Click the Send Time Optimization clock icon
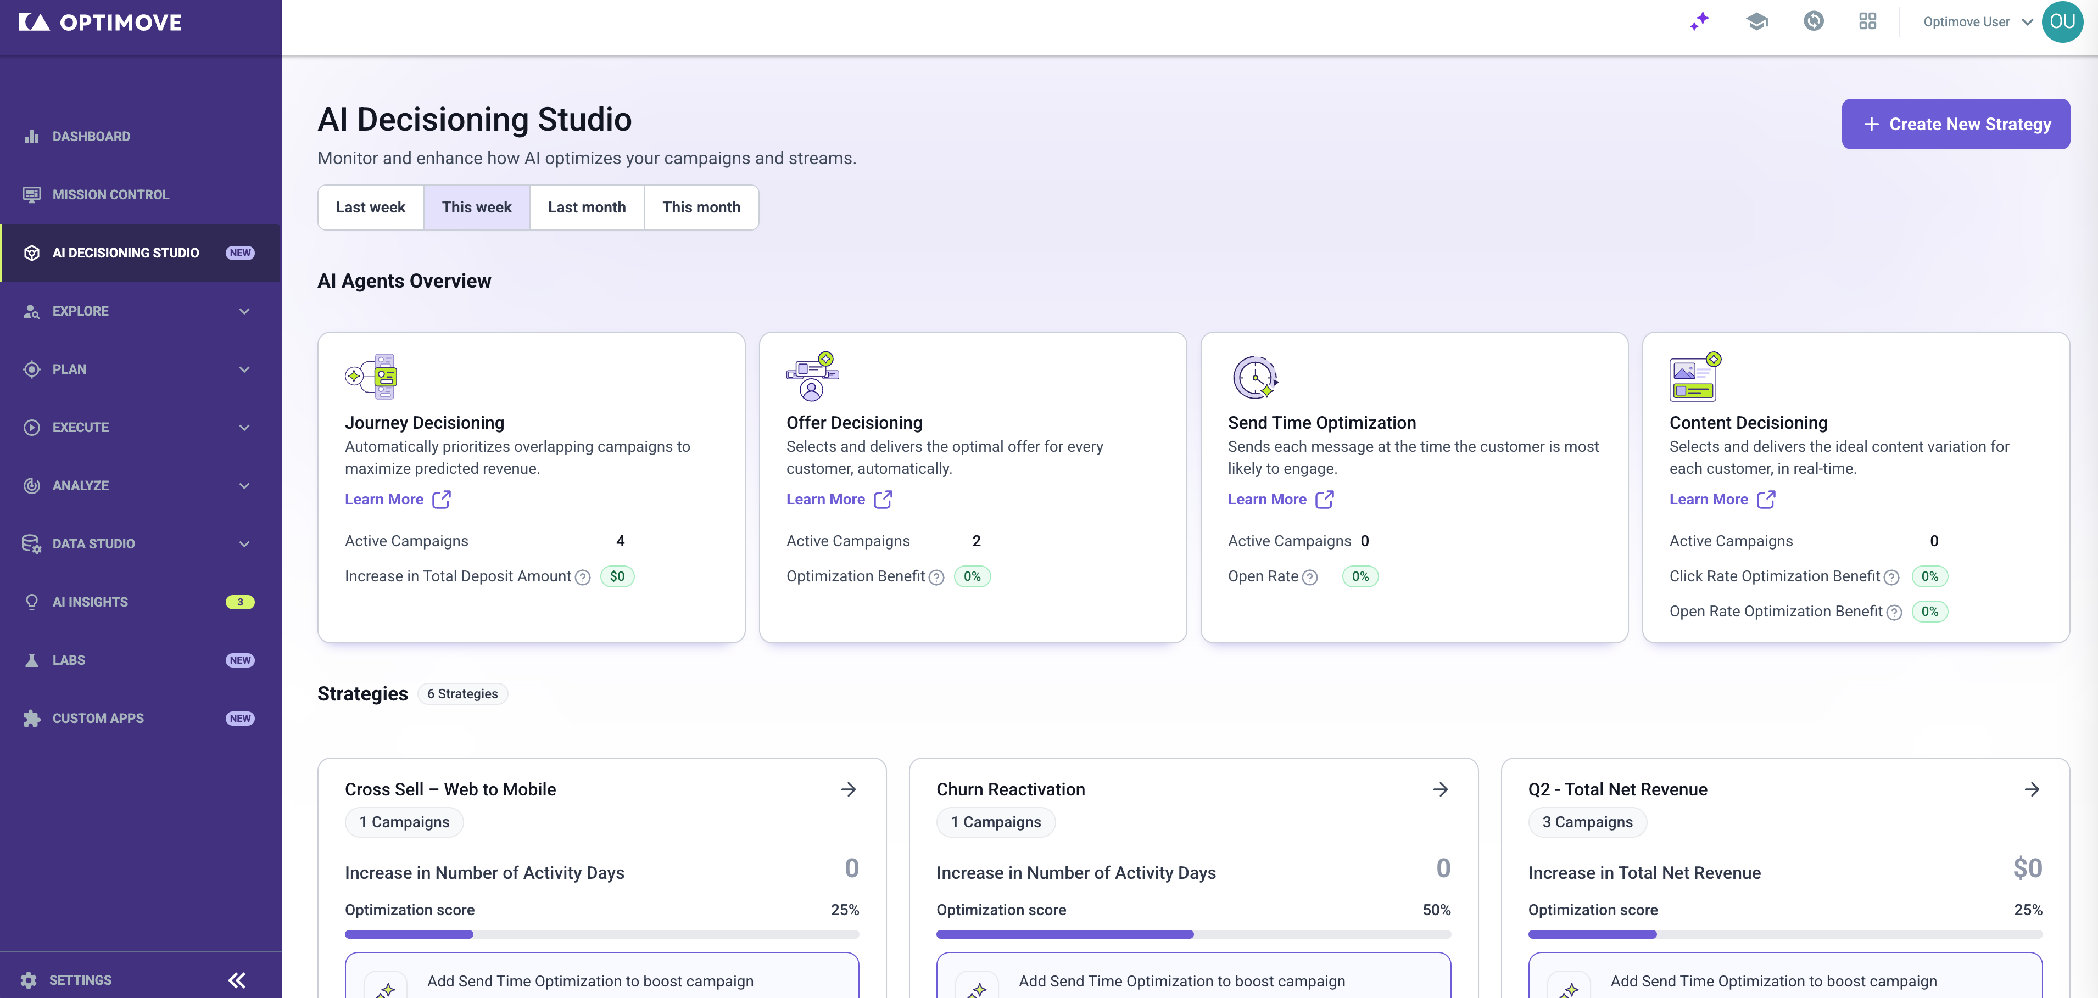Viewport: 2098px width, 998px height. (x=1255, y=377)
